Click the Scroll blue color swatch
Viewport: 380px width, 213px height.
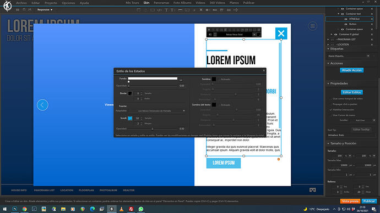click(130, 118)
